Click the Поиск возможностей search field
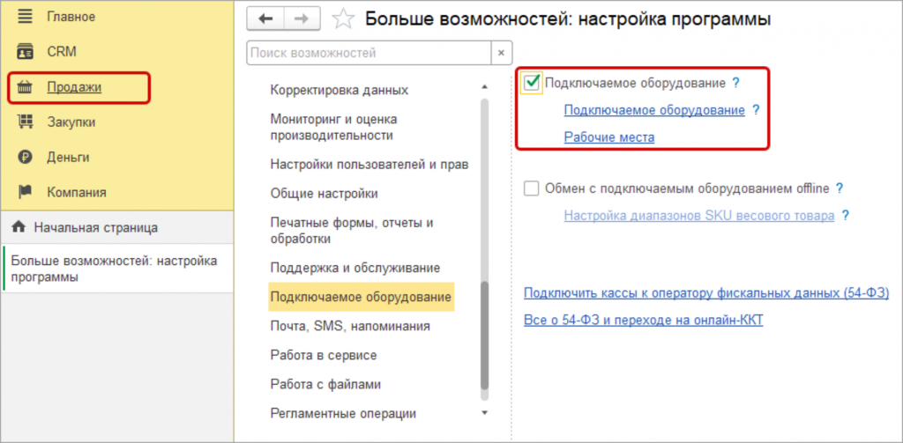The height and width of the screenshot is (443, 903). click(x=368, y=53)
